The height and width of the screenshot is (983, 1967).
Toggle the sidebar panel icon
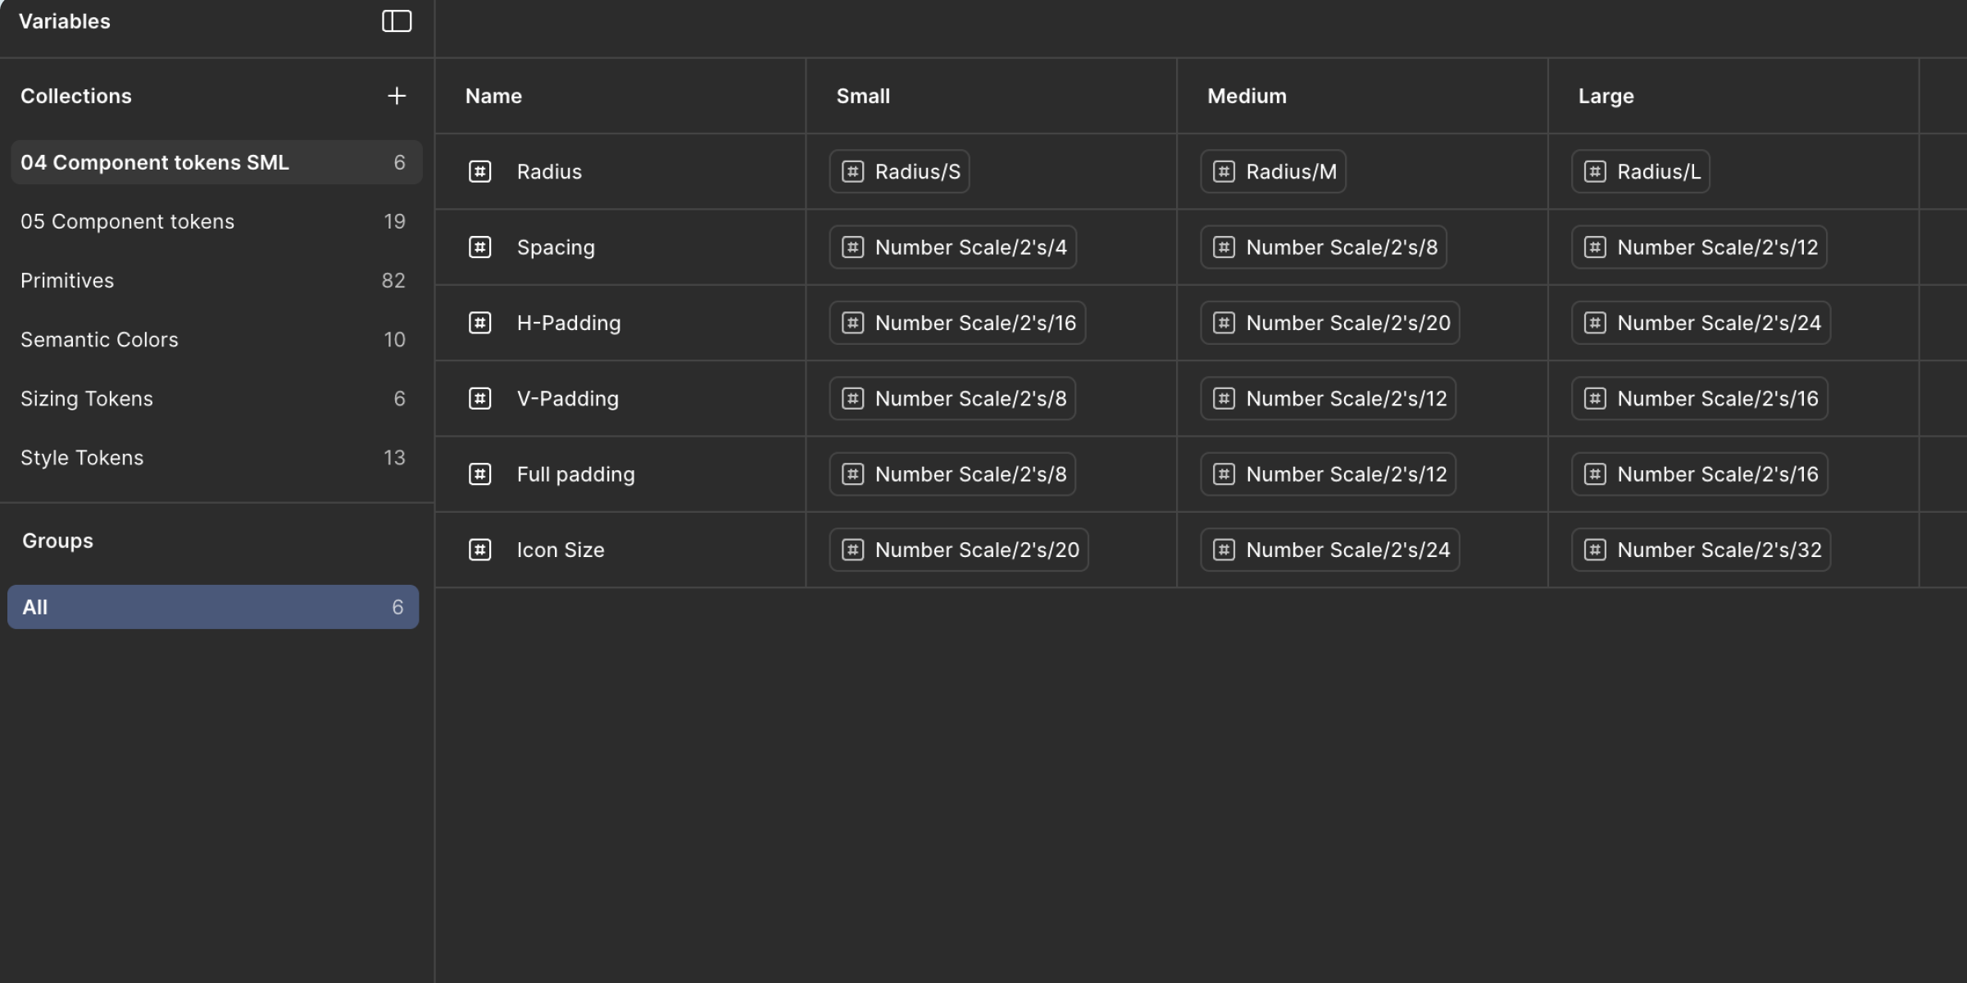pos(397,21)
